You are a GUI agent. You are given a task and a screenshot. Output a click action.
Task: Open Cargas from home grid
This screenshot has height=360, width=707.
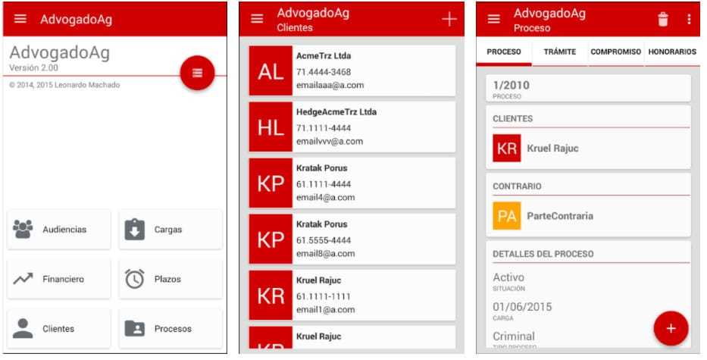[170, 230]
